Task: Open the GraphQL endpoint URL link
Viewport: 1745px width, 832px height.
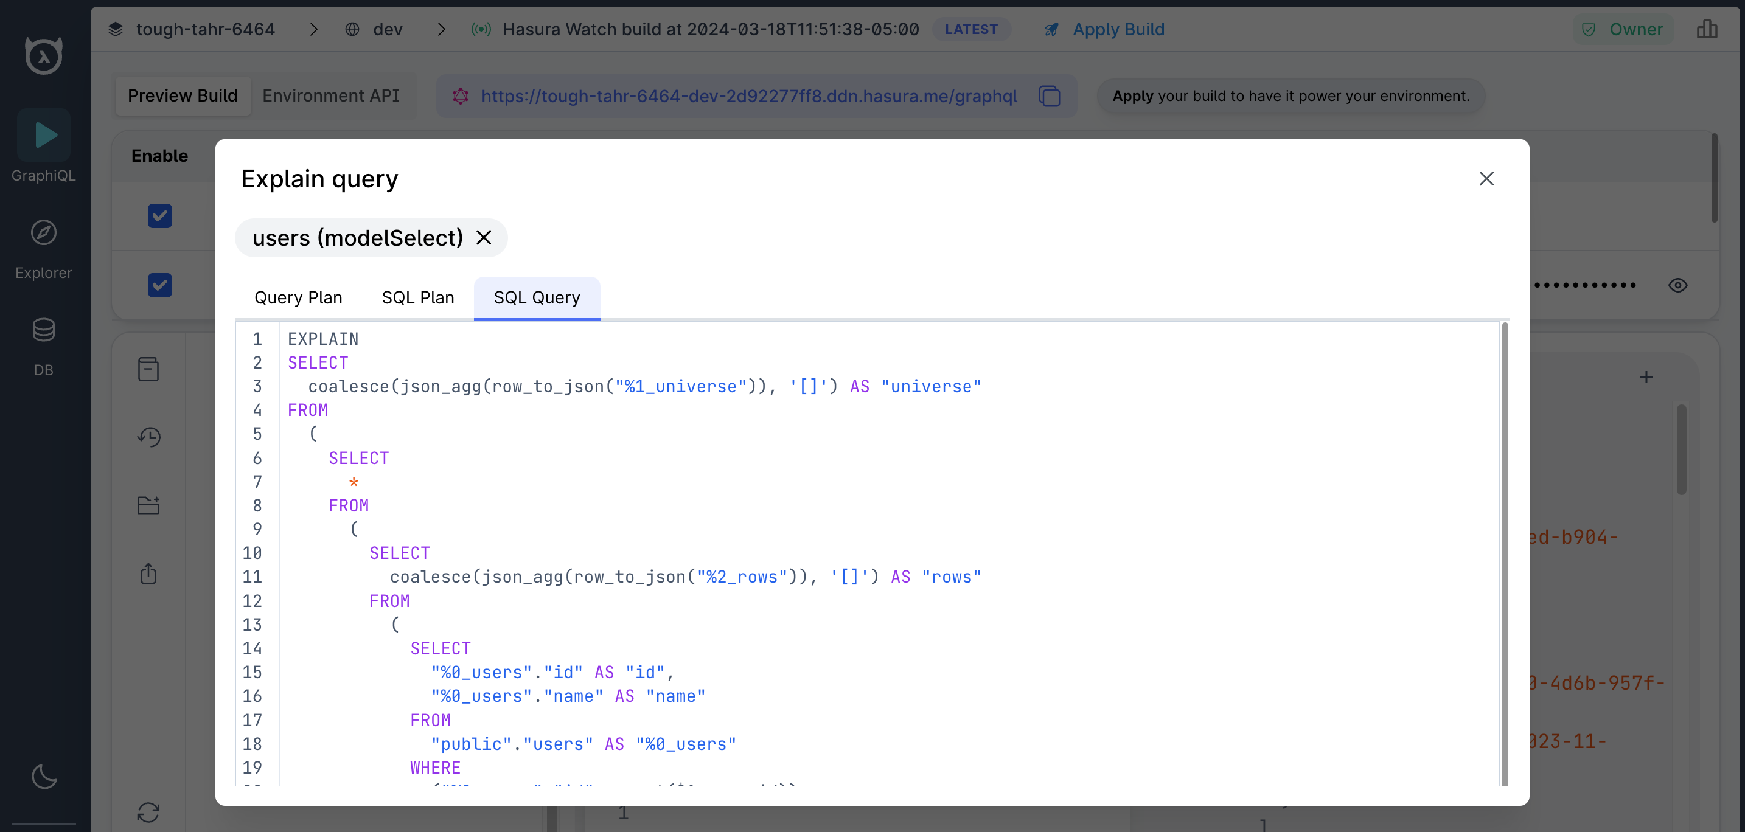Action: coord(749,96)
